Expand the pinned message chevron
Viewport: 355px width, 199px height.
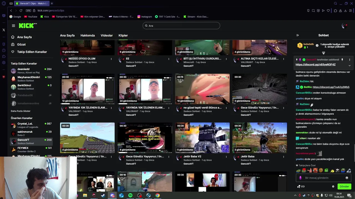(349, 66)
